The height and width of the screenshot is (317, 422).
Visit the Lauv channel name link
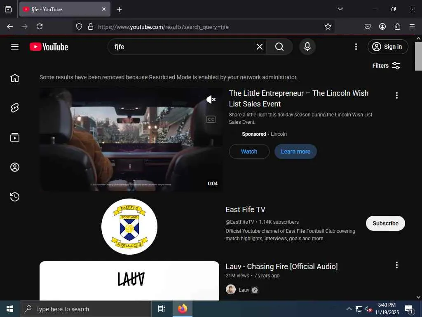click(244, 290)
